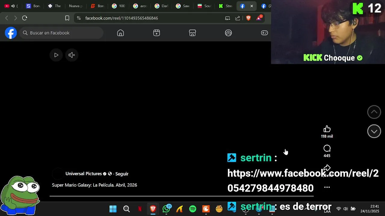Switch to the Google 'Darl' tab
Screen dimensions: 385x216
pyautogui.click(x=162, y=6)
